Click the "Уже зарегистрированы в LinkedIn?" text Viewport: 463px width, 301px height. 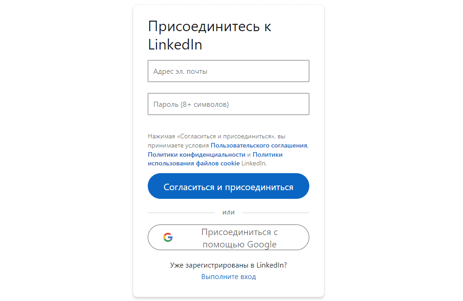click(229, 265)
